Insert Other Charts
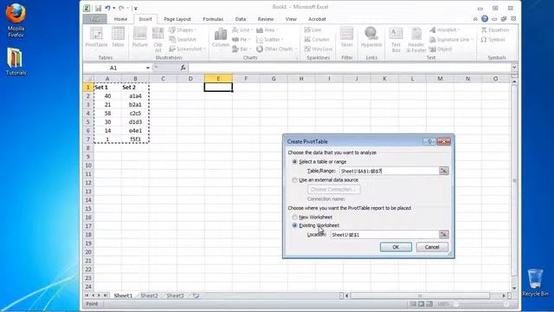This screenshot has height=312, width=554. click(x=276, y=49)
